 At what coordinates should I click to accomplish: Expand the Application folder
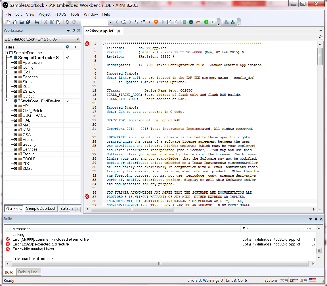[15, 62]
